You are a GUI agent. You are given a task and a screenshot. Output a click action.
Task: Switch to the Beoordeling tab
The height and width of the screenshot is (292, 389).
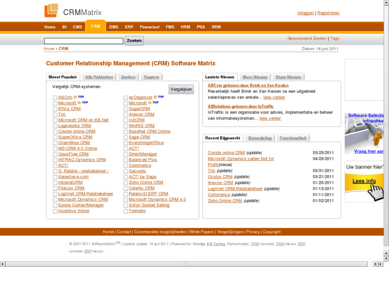click(x=260, y=138)
